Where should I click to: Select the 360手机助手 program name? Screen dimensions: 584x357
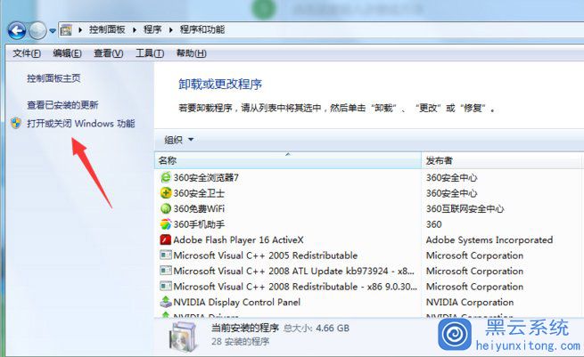(x=199, y=224)
